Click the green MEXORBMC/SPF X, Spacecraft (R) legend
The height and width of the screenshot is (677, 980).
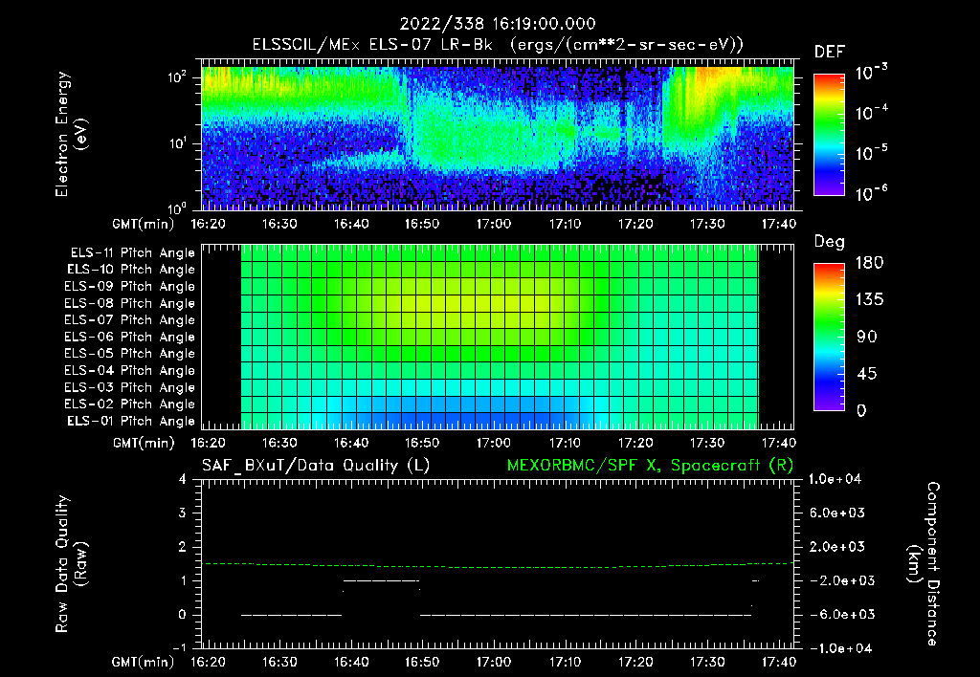click(650, 466)
